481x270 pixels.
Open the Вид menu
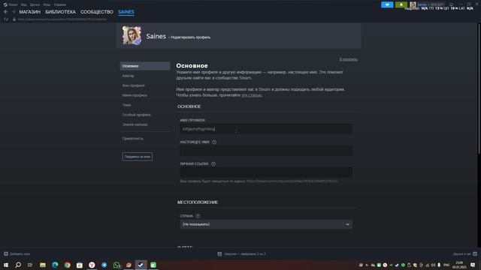click(23, 4)
